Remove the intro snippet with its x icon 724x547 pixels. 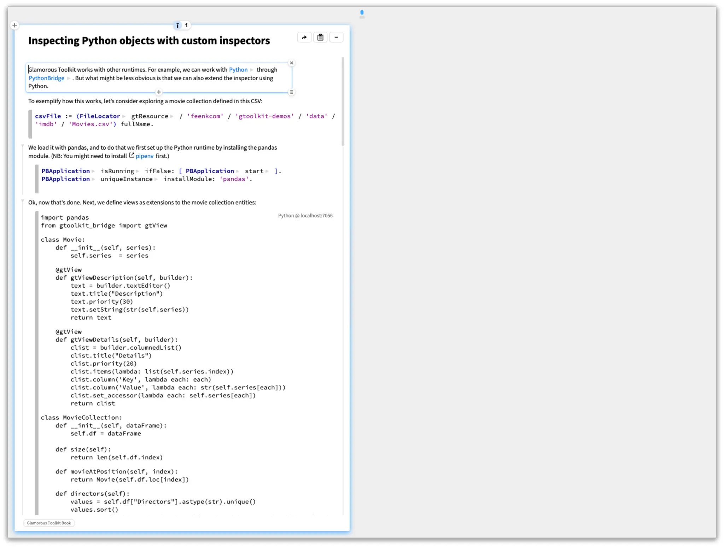[292, 63]
